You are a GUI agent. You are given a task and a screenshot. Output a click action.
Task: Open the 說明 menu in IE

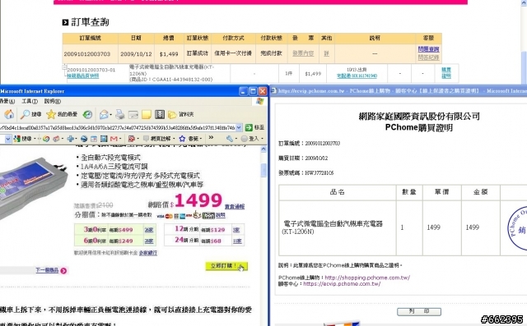coord(53,101)
